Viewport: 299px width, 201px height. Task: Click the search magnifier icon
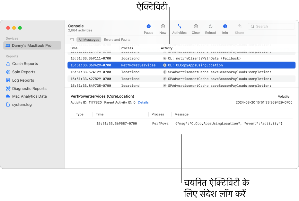point(252,27)
